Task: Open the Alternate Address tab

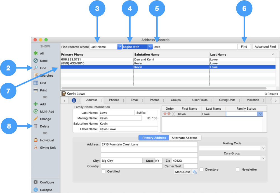Action: click(x=185, y=138)
